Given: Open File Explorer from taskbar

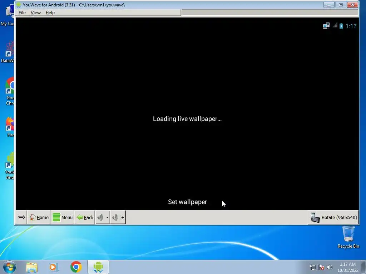Looking at the screenshot, I should point(32,267).
